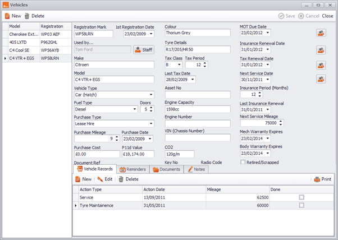Click Close in the top toolbar
Image resolution: width=338 pixels, height=240 pixels.
tap(327, 16)
